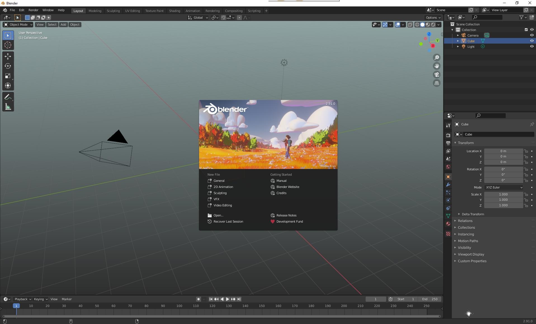536x324 pixels.
Task: Open the File menu
Action: pyautogui.click(x=12, y=10)
